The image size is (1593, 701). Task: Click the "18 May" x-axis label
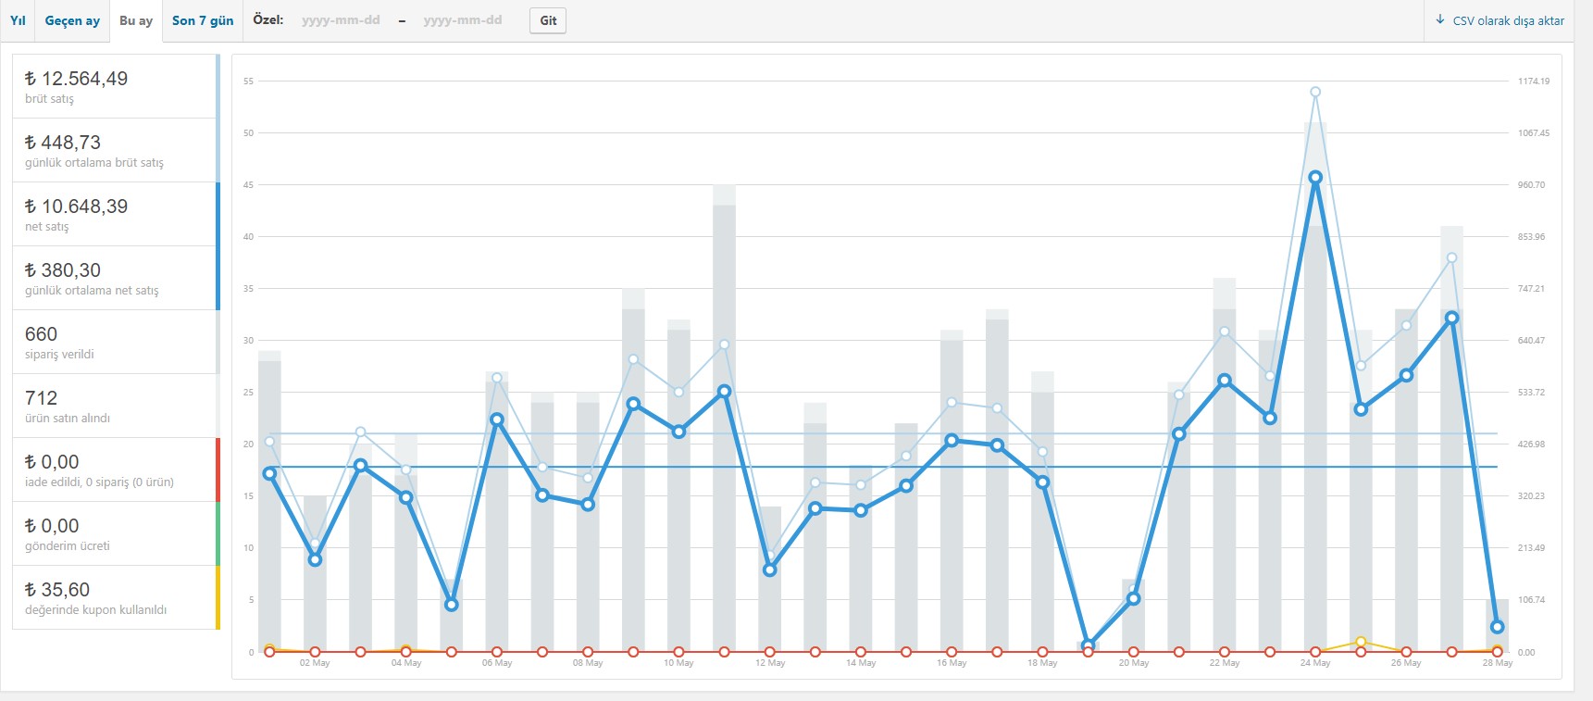[x=1042, y=663]
